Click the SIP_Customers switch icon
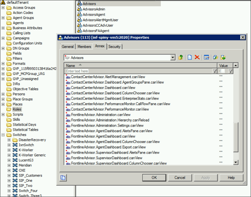The height and width of the screenshot is (197, 251). pyautogui.click(x=15, y=175)
